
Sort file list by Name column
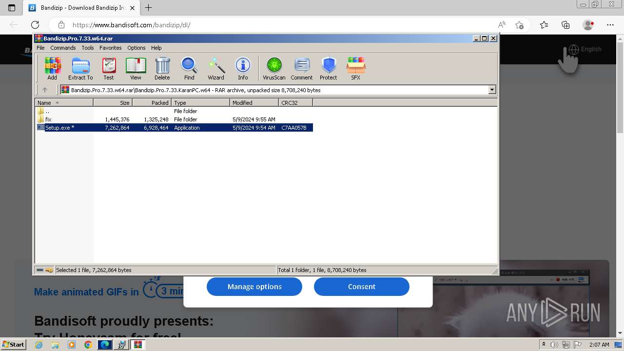click(64, 103)
